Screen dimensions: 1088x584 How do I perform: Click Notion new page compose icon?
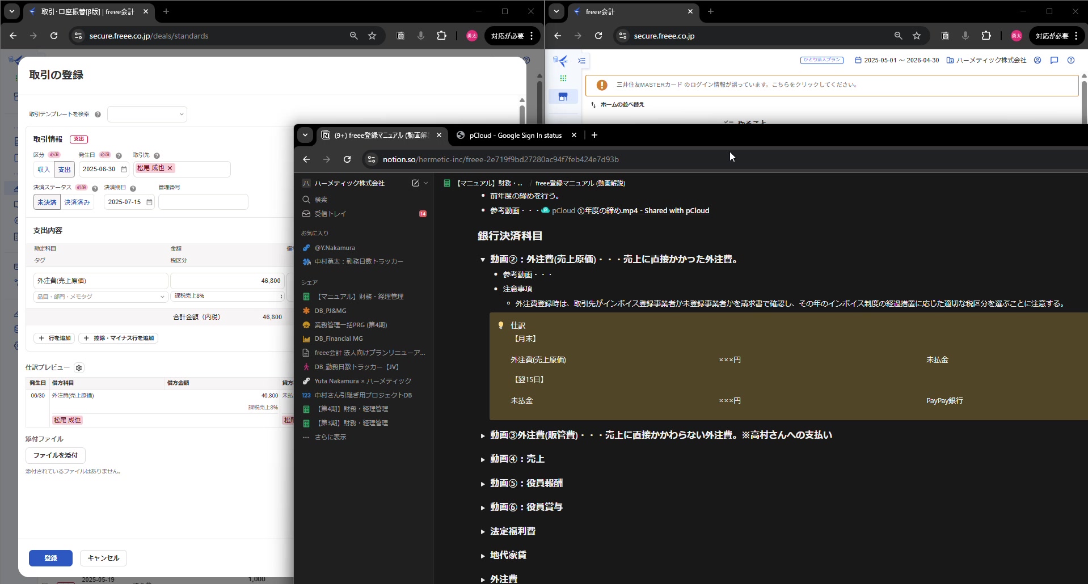[x=415, y=183]
